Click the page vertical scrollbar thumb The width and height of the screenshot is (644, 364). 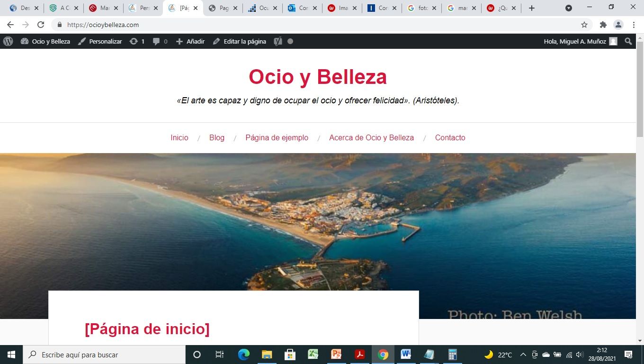[x=640, y=90]
